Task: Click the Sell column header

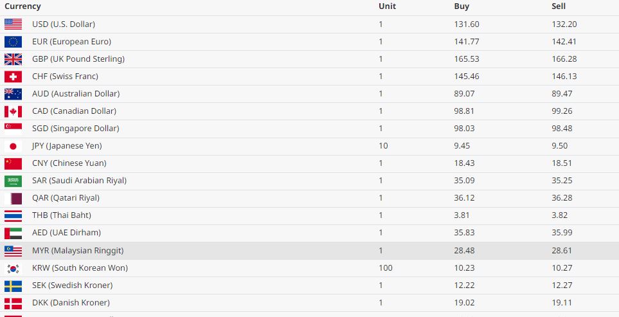Action: click(x=558, y=6)
